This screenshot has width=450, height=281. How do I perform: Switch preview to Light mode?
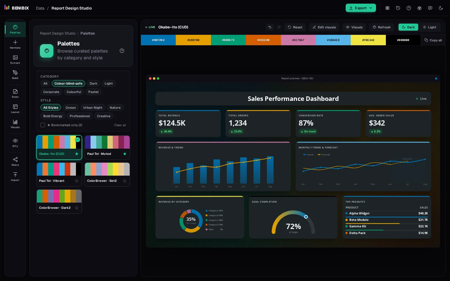point(429,27)
